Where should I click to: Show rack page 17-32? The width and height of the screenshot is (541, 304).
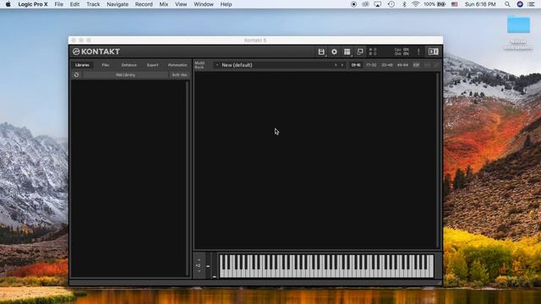(371, 65)
